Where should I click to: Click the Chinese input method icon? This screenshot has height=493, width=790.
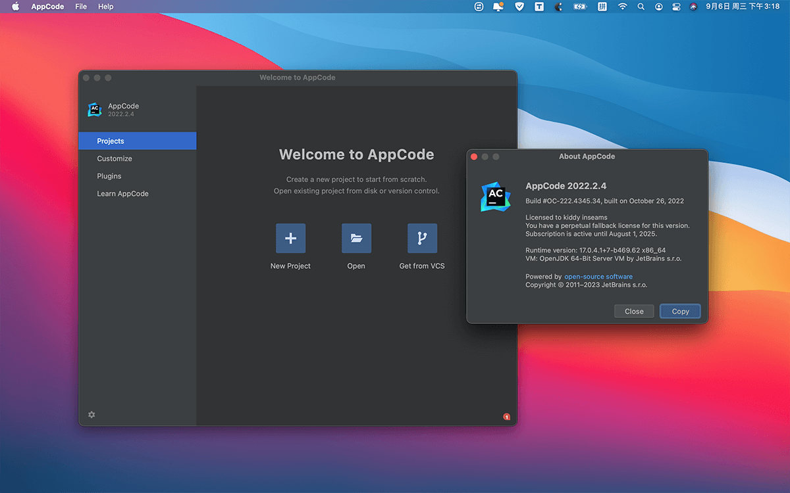pyautogui.click(x=602, y=7)
